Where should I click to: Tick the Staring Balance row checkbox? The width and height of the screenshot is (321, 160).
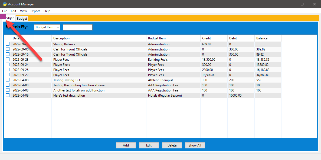coord(8,44)
